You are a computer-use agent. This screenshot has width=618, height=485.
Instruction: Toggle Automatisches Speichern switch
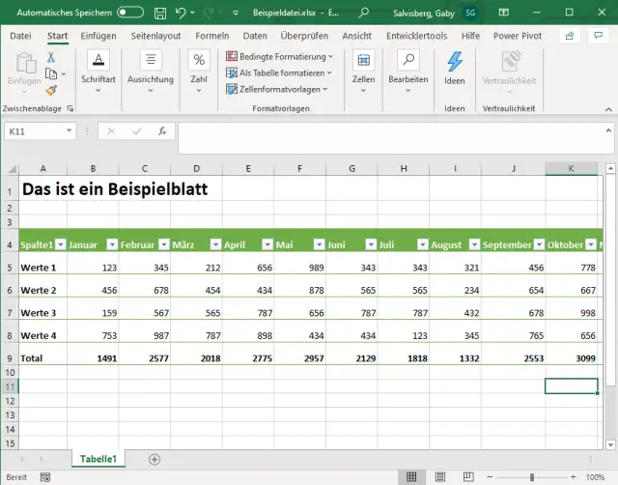130,14
